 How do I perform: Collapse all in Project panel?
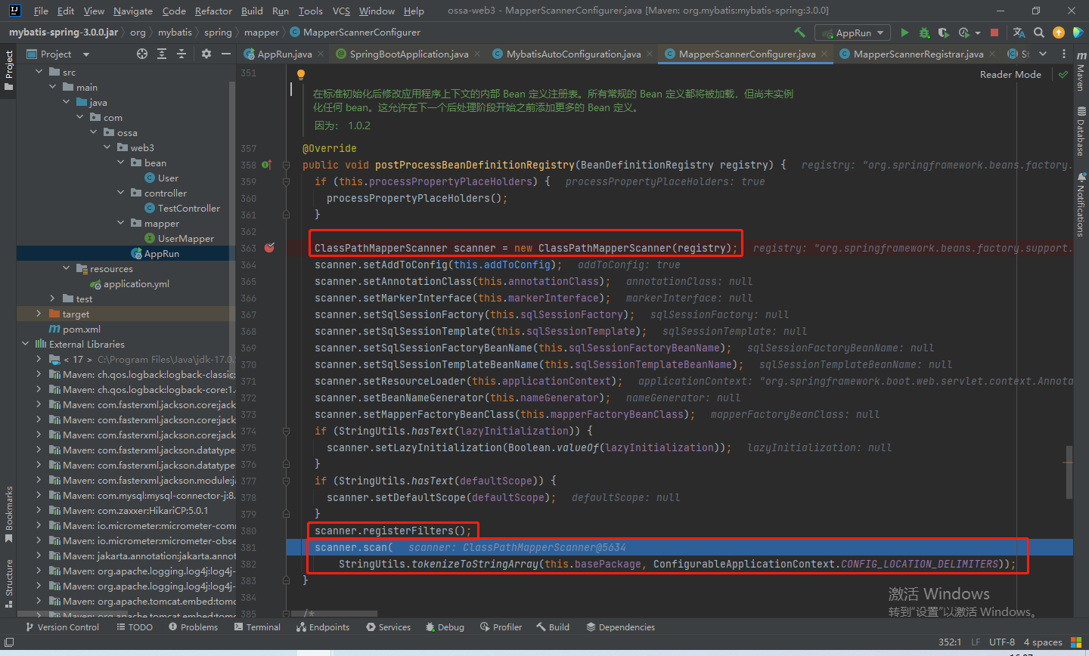tap(181, 54)
